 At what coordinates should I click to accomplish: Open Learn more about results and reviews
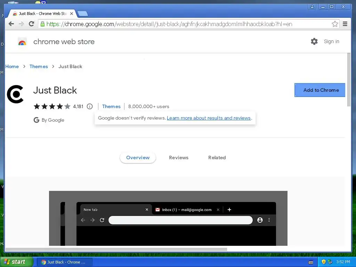click(x=209, y=118)
